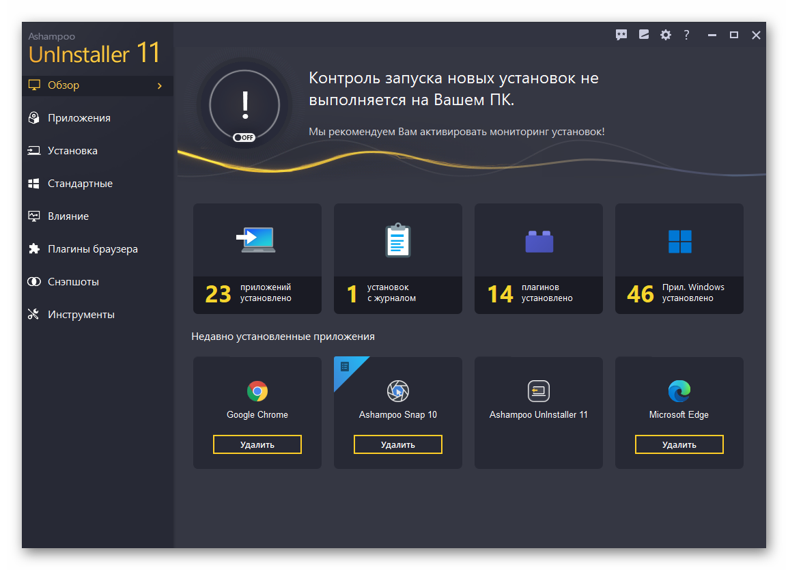Click the Недавно установленные приложения heading

coord(283,337)
